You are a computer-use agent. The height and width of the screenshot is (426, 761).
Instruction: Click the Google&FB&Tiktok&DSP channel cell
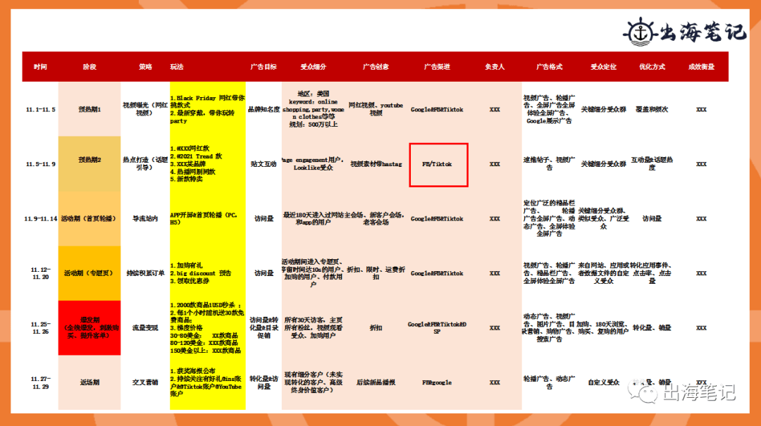point(437,328)
